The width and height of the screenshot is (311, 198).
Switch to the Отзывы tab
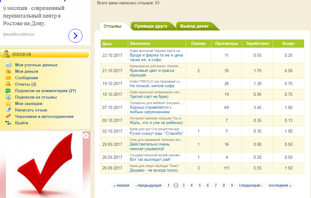[x=112, y=26]
